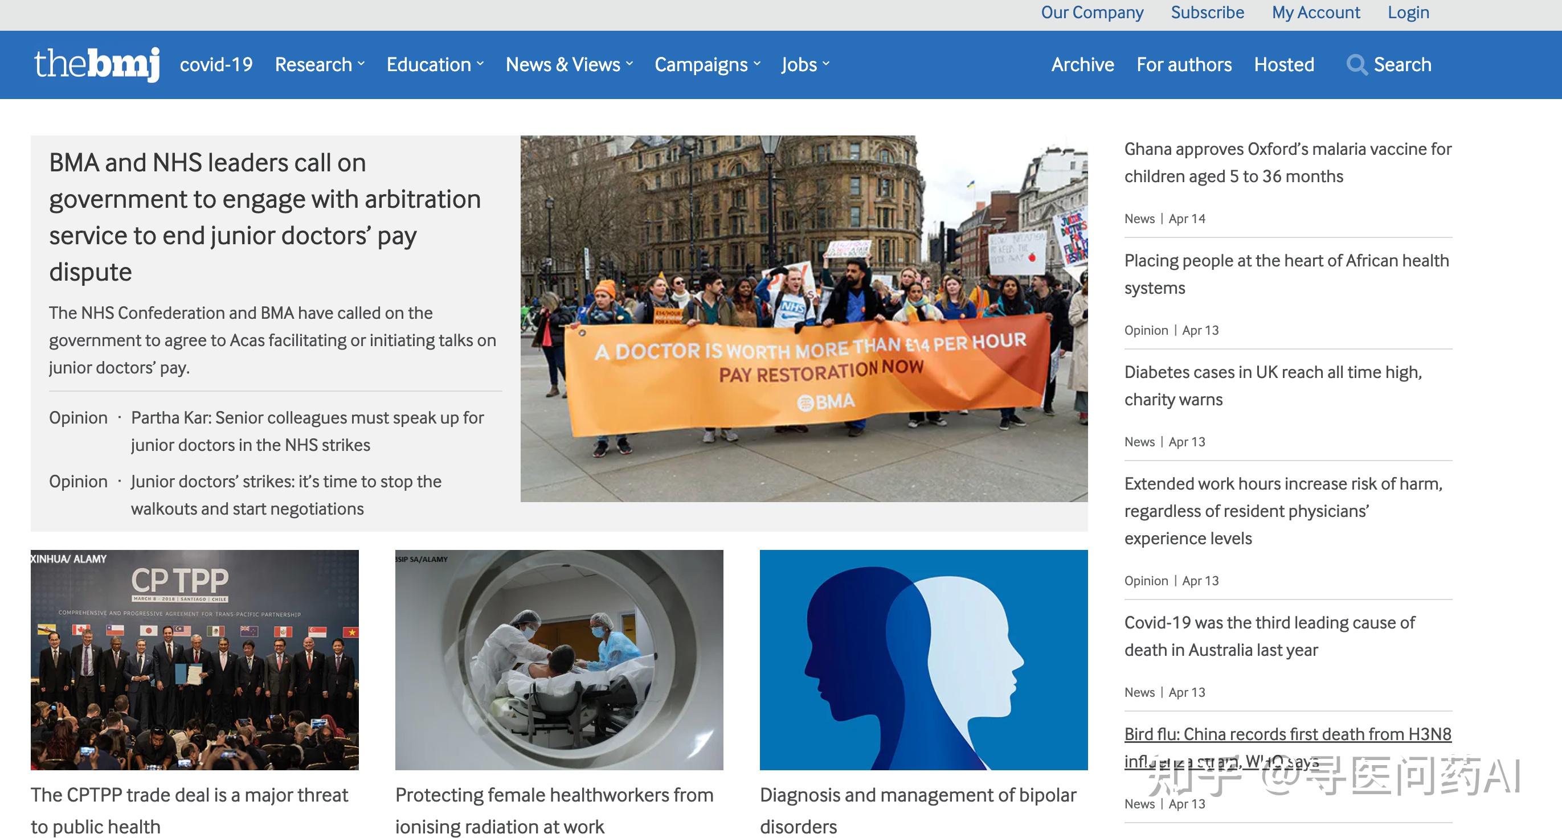Go to the Archive page
Screen dimensions: 1562x838
1082,65
